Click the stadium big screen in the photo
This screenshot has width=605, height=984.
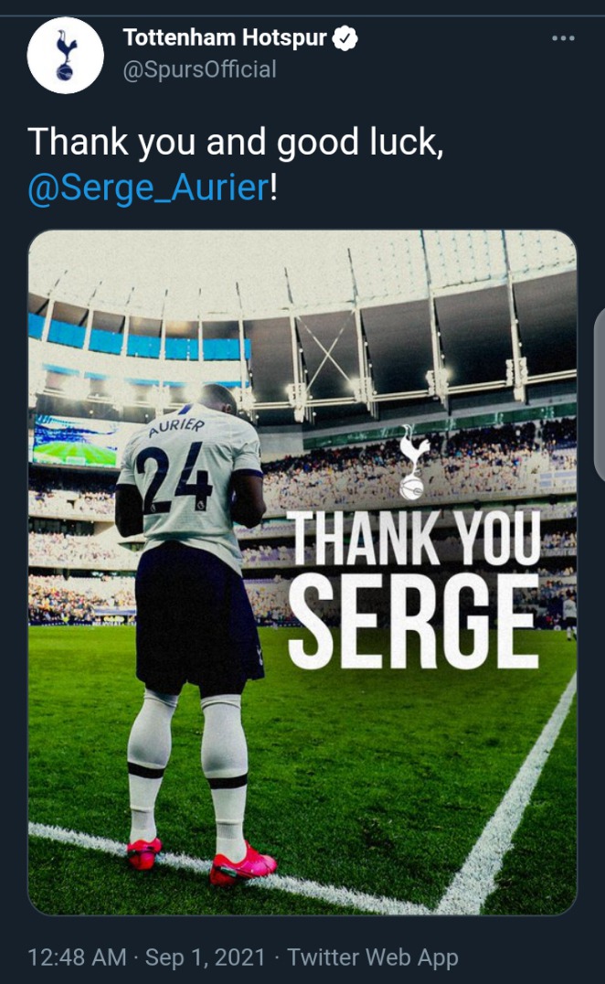pyautogui.click(x=74, y=443)
